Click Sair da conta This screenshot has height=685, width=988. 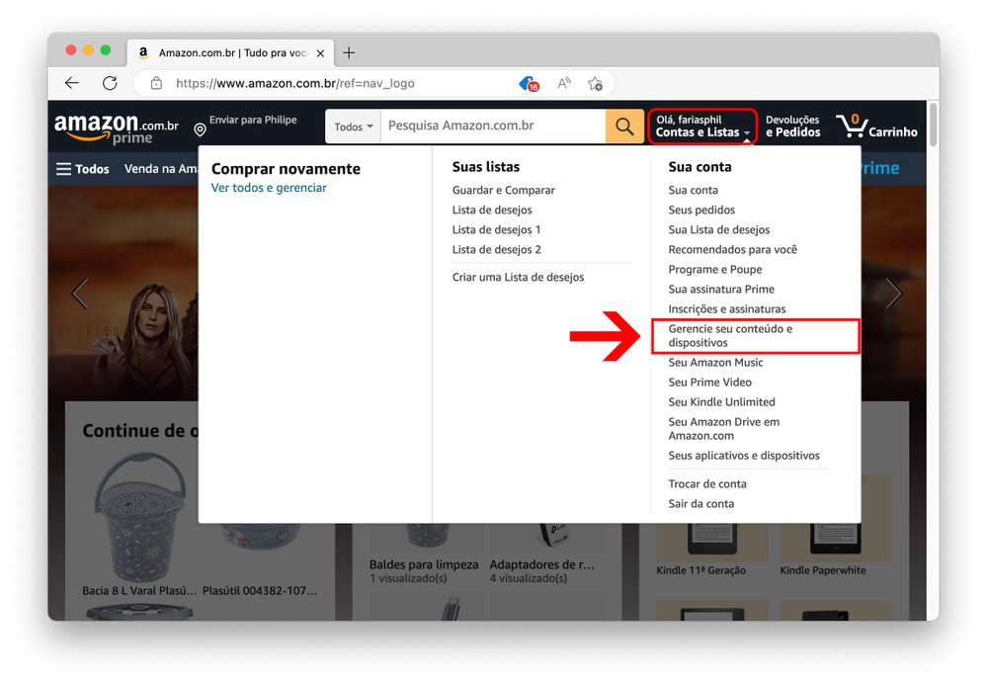701,504
